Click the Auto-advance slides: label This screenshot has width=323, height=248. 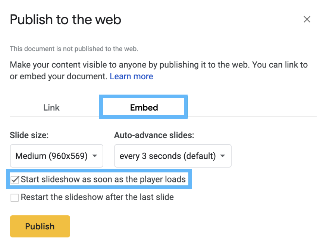(154, 135)
